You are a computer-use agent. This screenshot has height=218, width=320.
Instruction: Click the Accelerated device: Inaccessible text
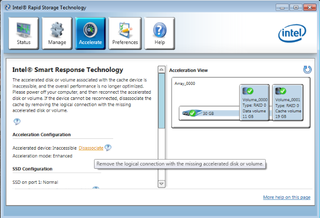click(44, 148)
